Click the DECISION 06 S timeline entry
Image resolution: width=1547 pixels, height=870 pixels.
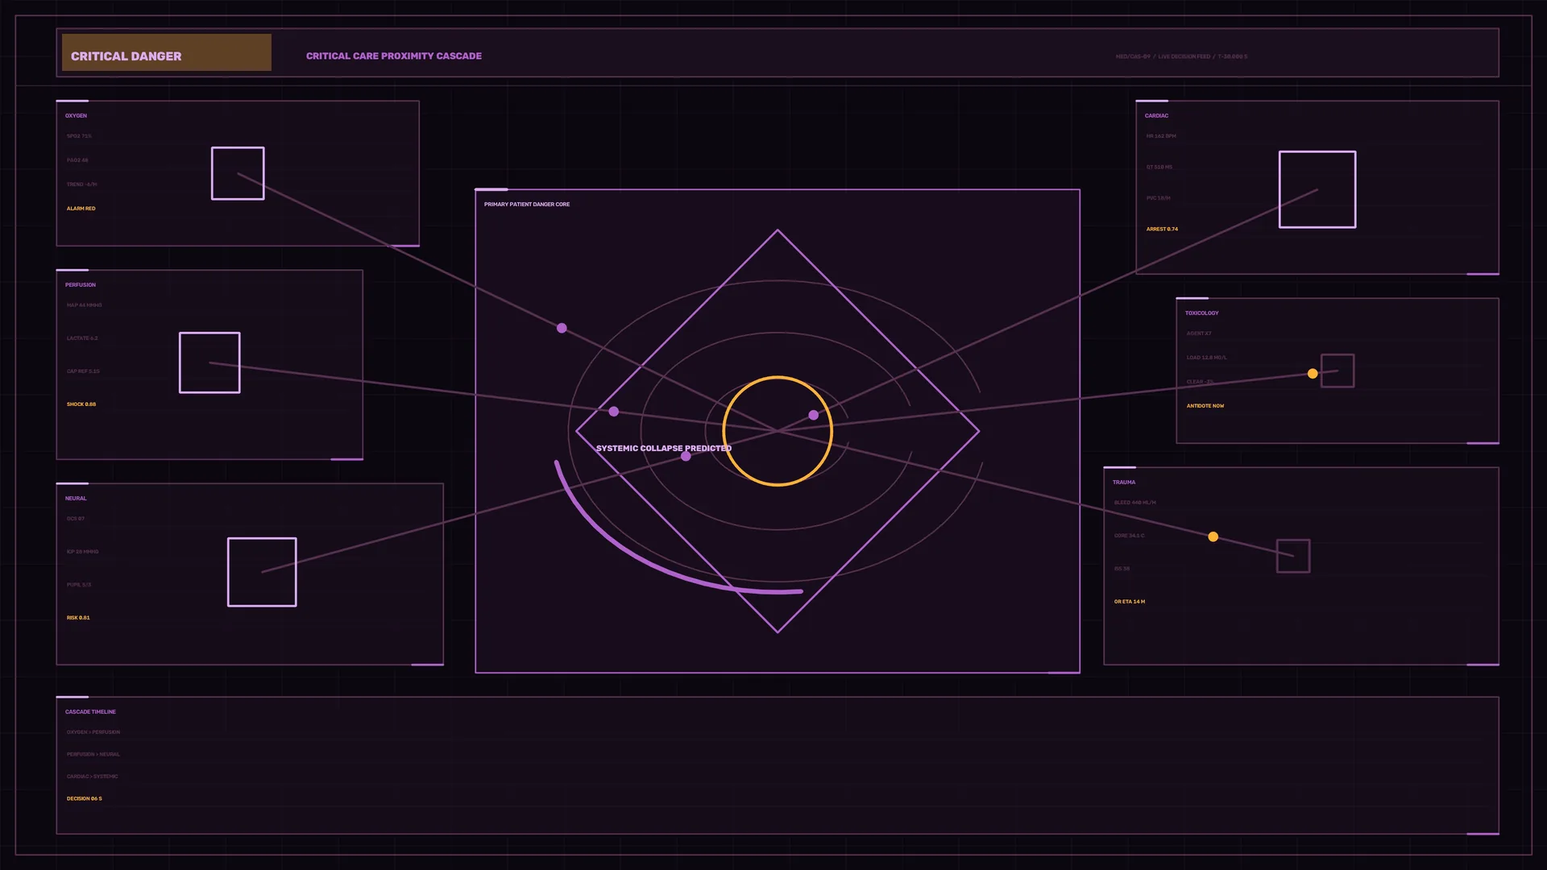tap(85, 799)
